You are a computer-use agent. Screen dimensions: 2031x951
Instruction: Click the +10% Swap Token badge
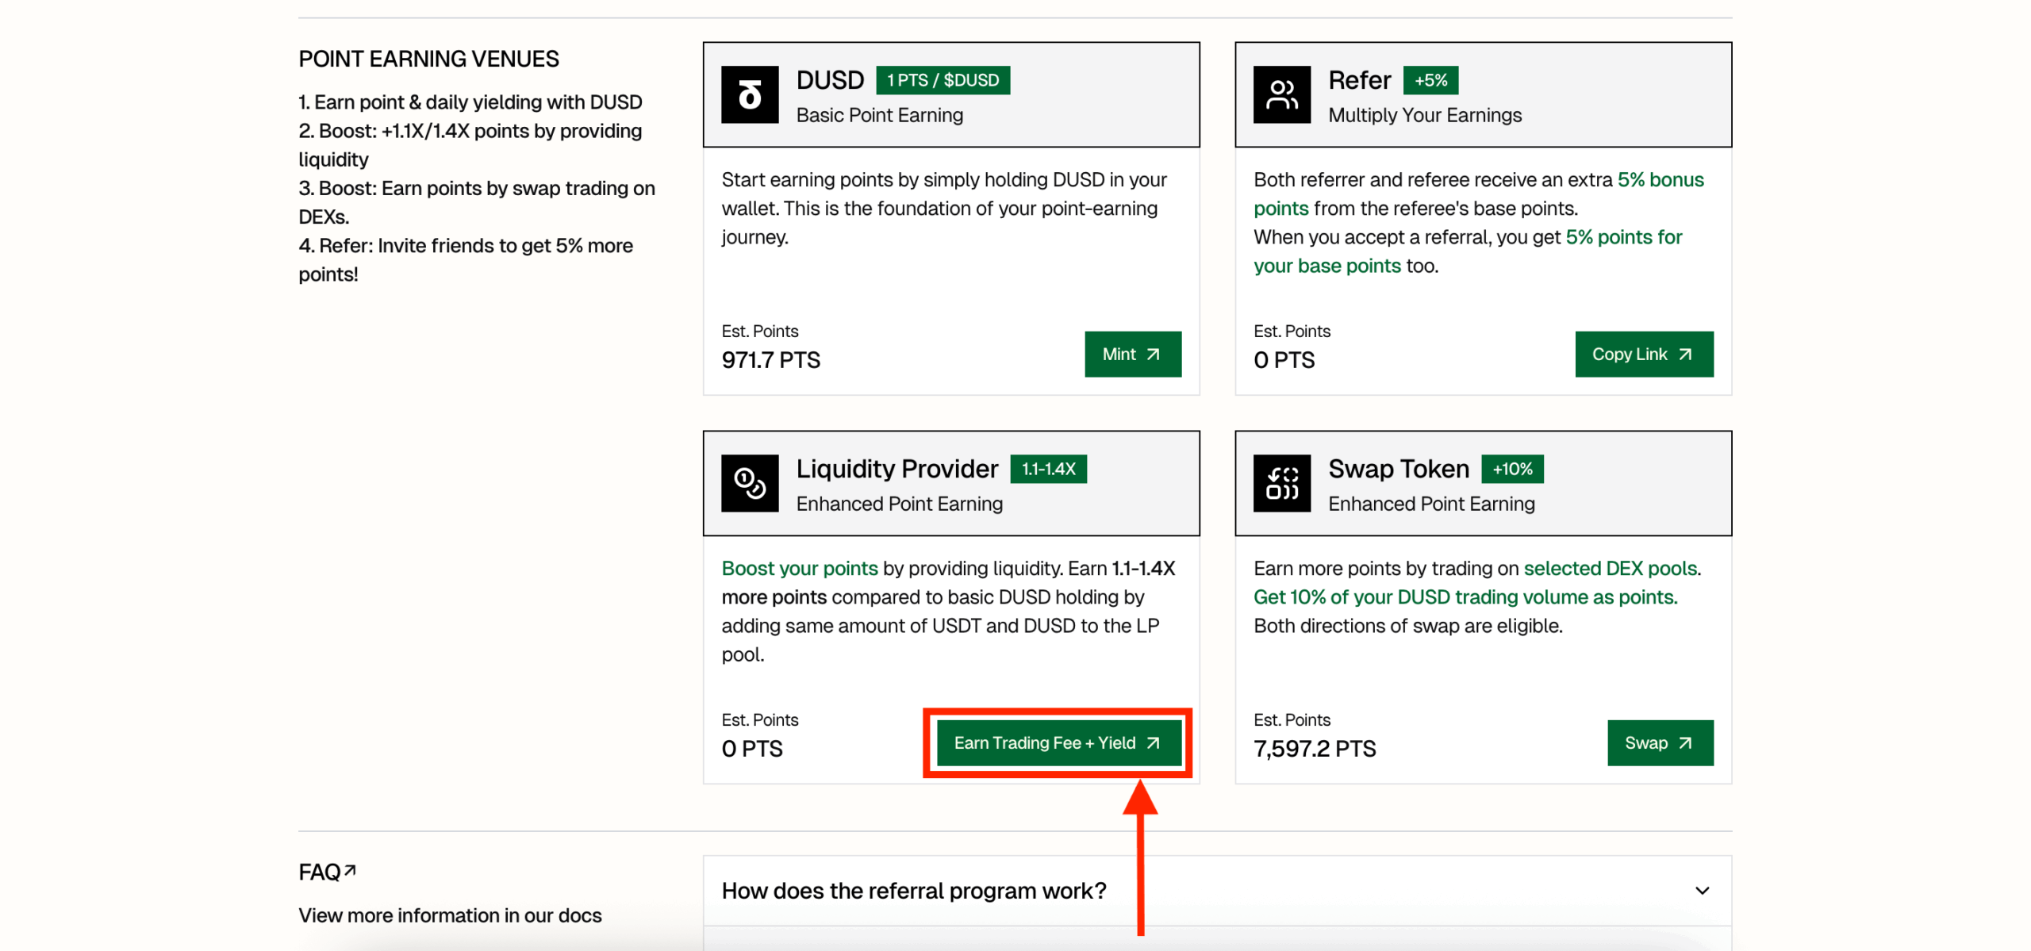(1512, 469)
